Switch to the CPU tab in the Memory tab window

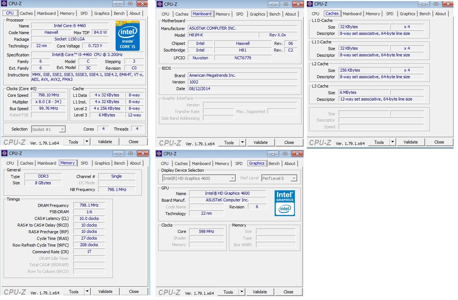pos(10,163)
